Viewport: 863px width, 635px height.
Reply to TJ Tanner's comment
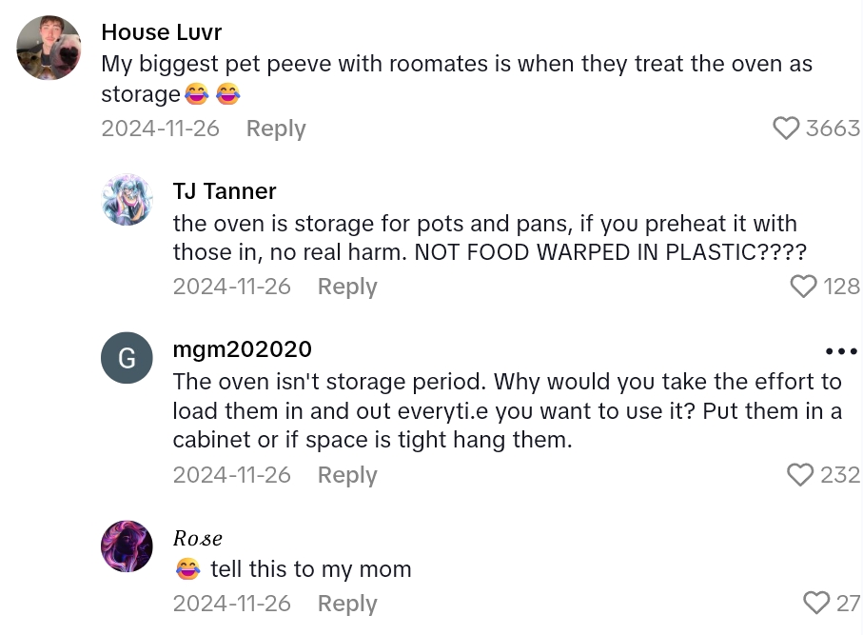point(347,287)
